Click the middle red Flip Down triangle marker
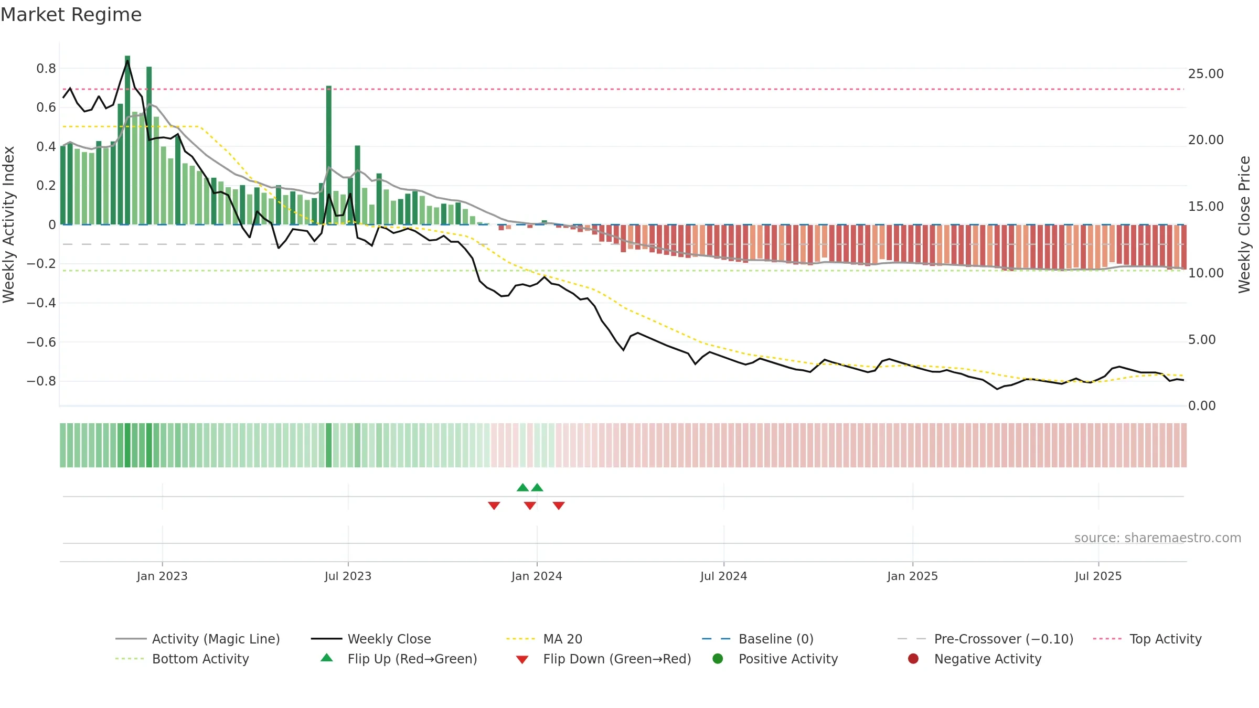 coord(530,506)
